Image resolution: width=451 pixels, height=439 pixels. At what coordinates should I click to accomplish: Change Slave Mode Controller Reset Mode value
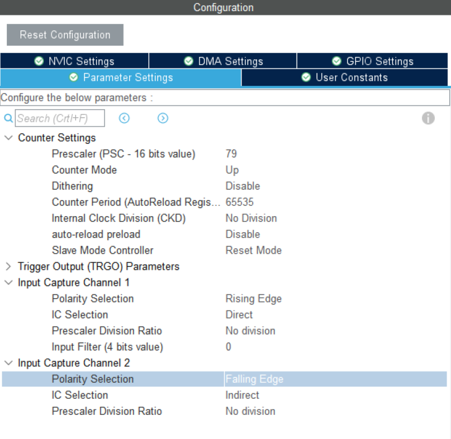[253, 251]
